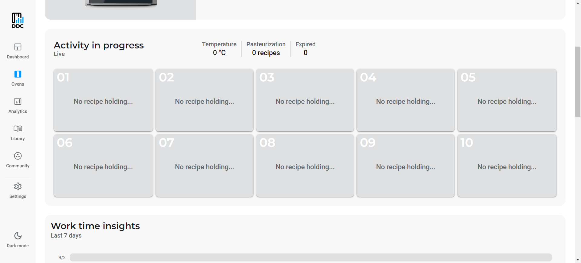Viewport: 581px width, 263px height.
Task: Open slot 05 recipe holding card
Action: pyautogui.click(x=507, y=100)
